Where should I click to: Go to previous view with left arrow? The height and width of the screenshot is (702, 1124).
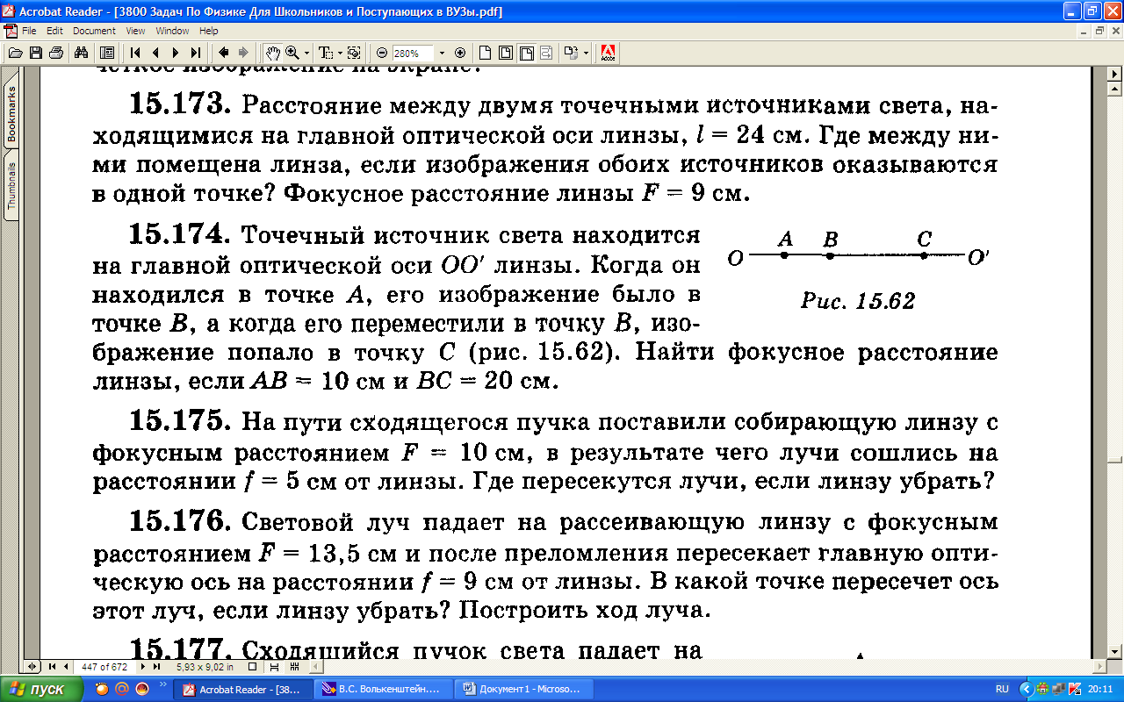click(223, 53)
